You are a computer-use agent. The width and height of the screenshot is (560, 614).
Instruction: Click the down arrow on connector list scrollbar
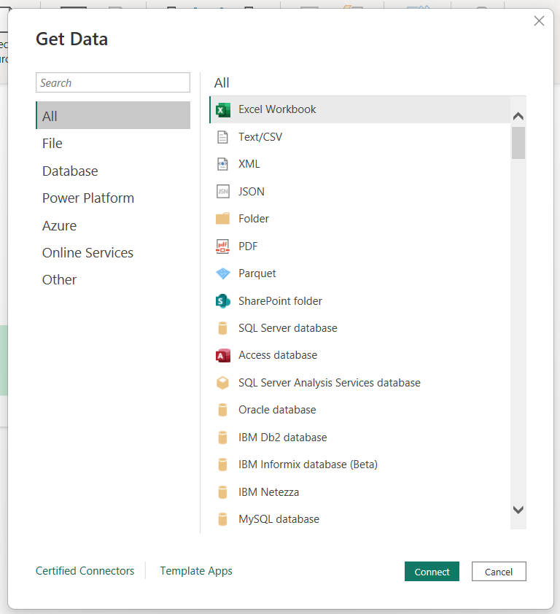(x=518, y=510)
